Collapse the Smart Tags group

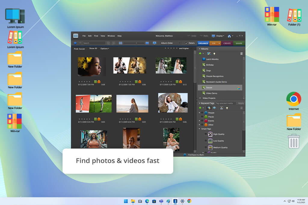click(199, 129)
